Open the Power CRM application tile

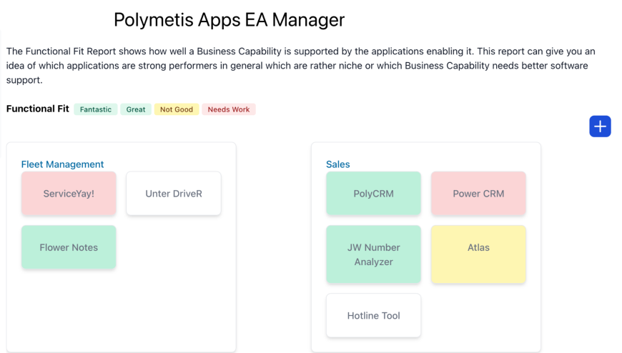pyautogui.click(x=478, y=194)
